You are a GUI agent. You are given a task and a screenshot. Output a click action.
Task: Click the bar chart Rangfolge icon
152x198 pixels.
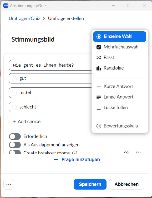point(99,68)
